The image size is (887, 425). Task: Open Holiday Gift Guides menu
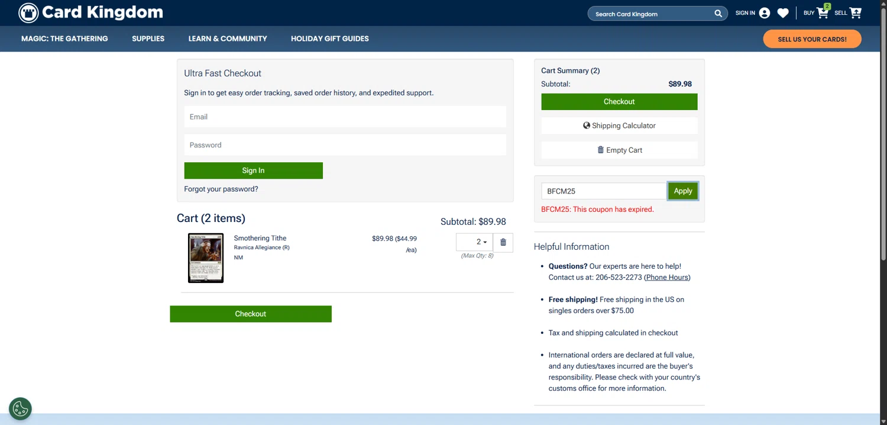pyautogui.click(x=330, y=38)
